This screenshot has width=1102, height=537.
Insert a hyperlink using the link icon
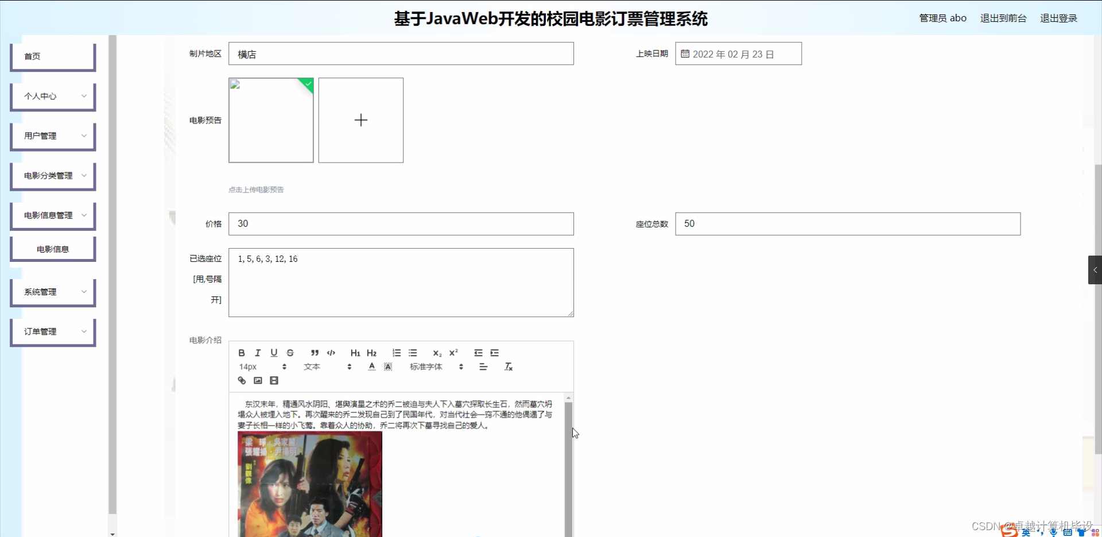click(242, 380)
